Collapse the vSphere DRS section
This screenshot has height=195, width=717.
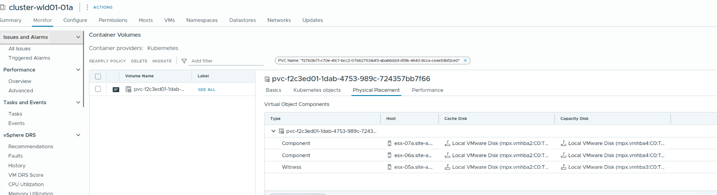click(x=78, y=135)
